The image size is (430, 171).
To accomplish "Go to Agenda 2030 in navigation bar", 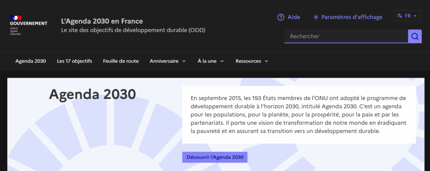I will [31, 61].
